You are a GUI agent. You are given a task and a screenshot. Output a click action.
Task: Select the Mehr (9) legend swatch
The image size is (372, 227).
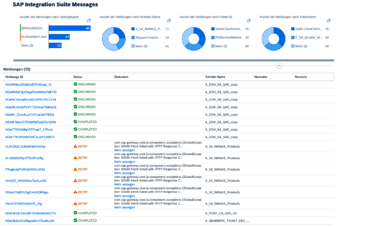pyautogui.click(x=133, y=46)
